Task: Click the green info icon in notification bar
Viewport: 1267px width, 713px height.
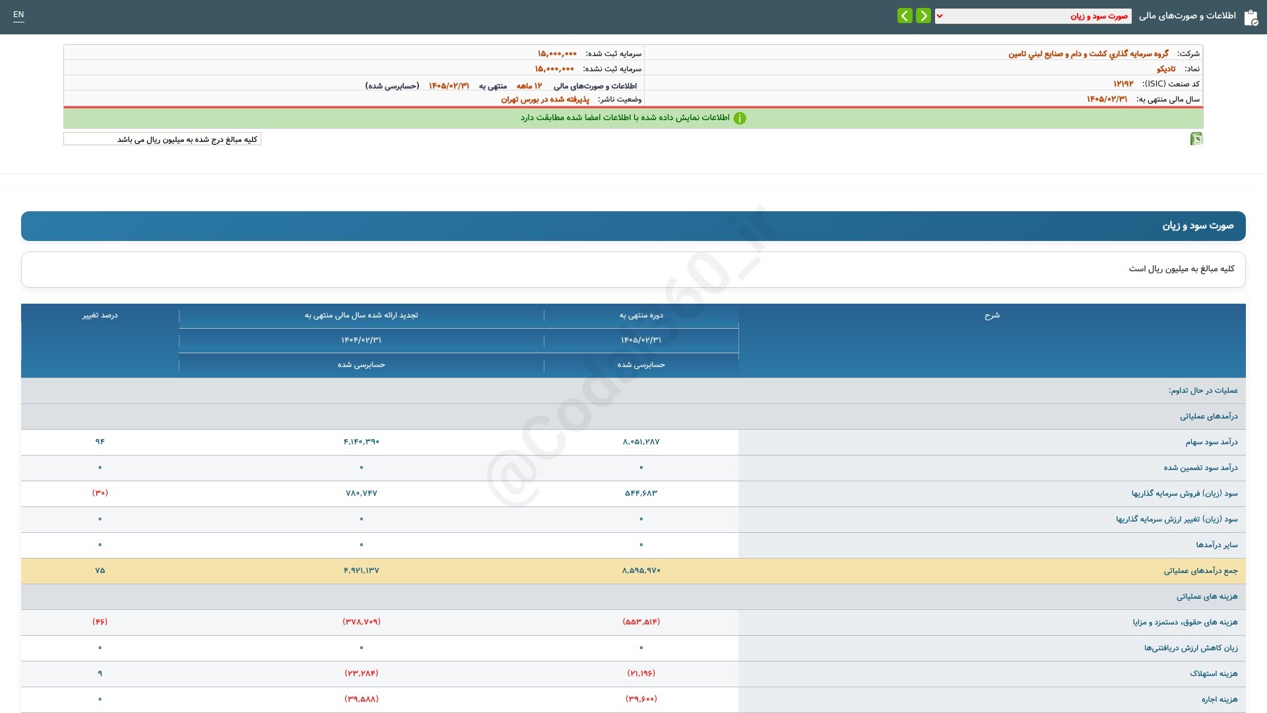Action: click(740, 118)
